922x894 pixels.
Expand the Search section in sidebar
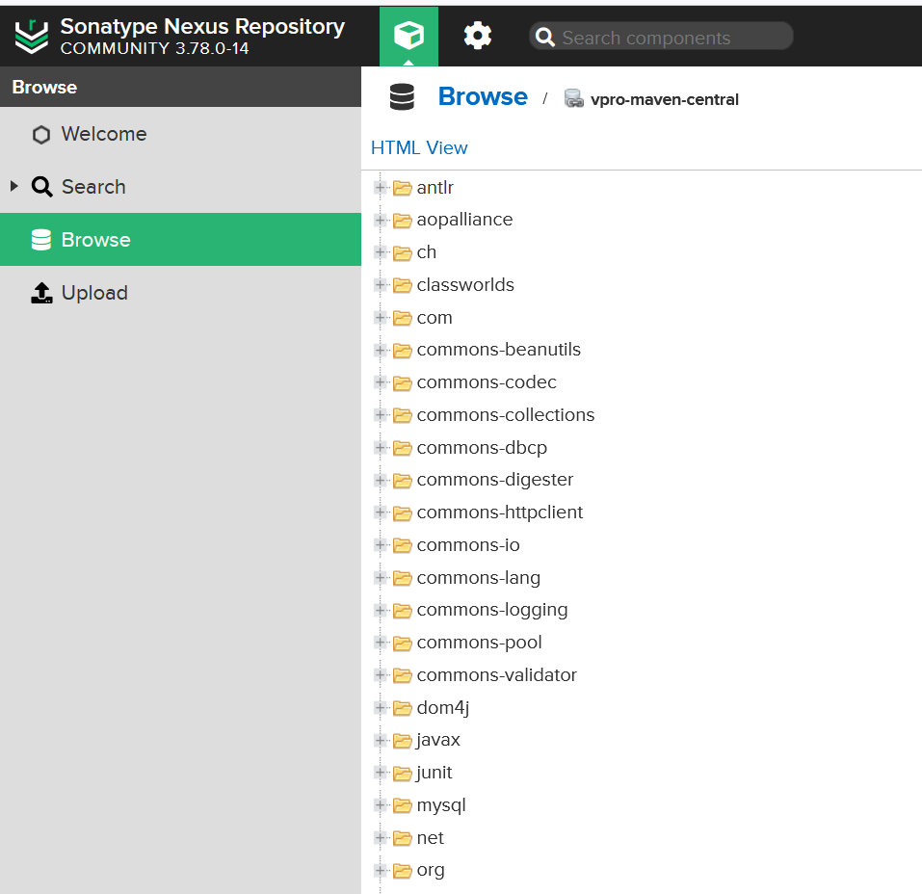pos(12,186)
